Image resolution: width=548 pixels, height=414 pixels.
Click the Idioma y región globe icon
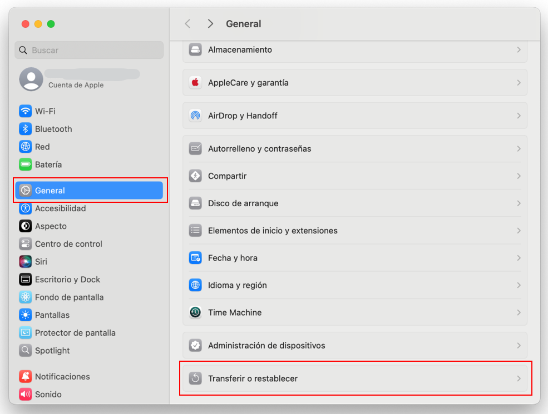click(195, 285)
